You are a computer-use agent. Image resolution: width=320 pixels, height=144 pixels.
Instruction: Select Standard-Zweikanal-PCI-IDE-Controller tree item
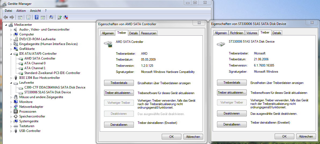pos(52,73)
